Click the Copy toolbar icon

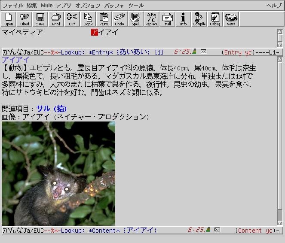[88, 19]
